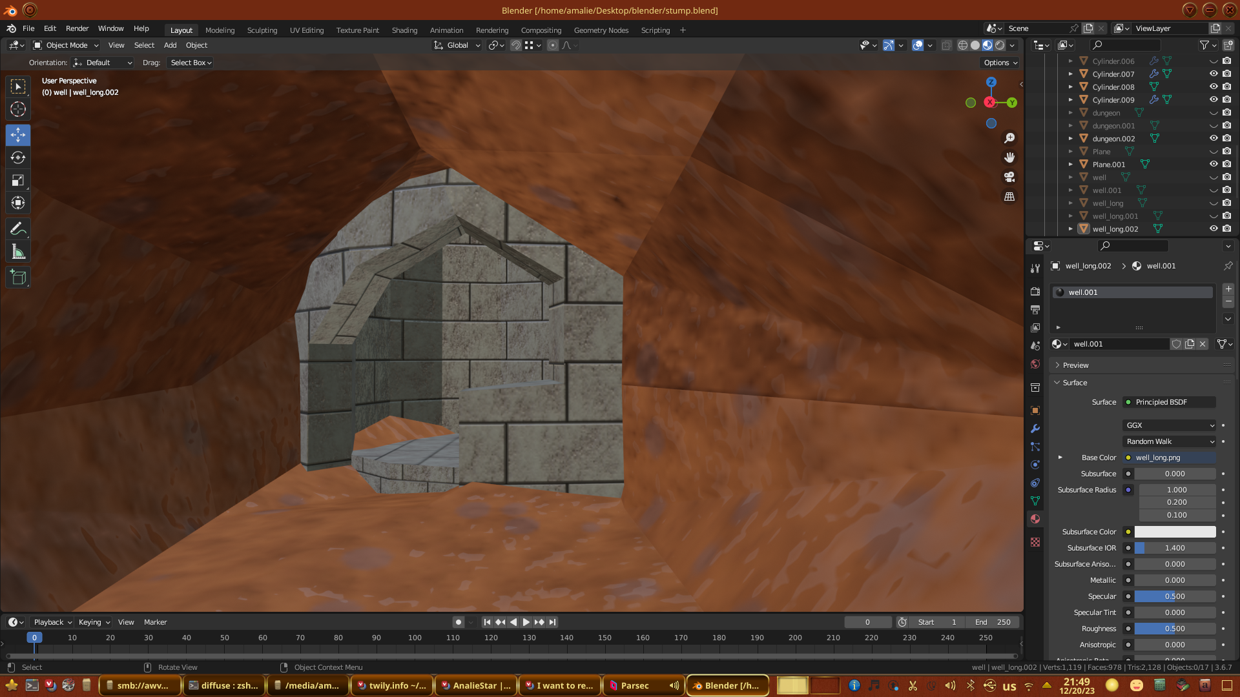Screen dimensions: 1240x697
Task: Open the Modifier properties wrench tab
Action: pyautogui.click(x=1035, y=429)
